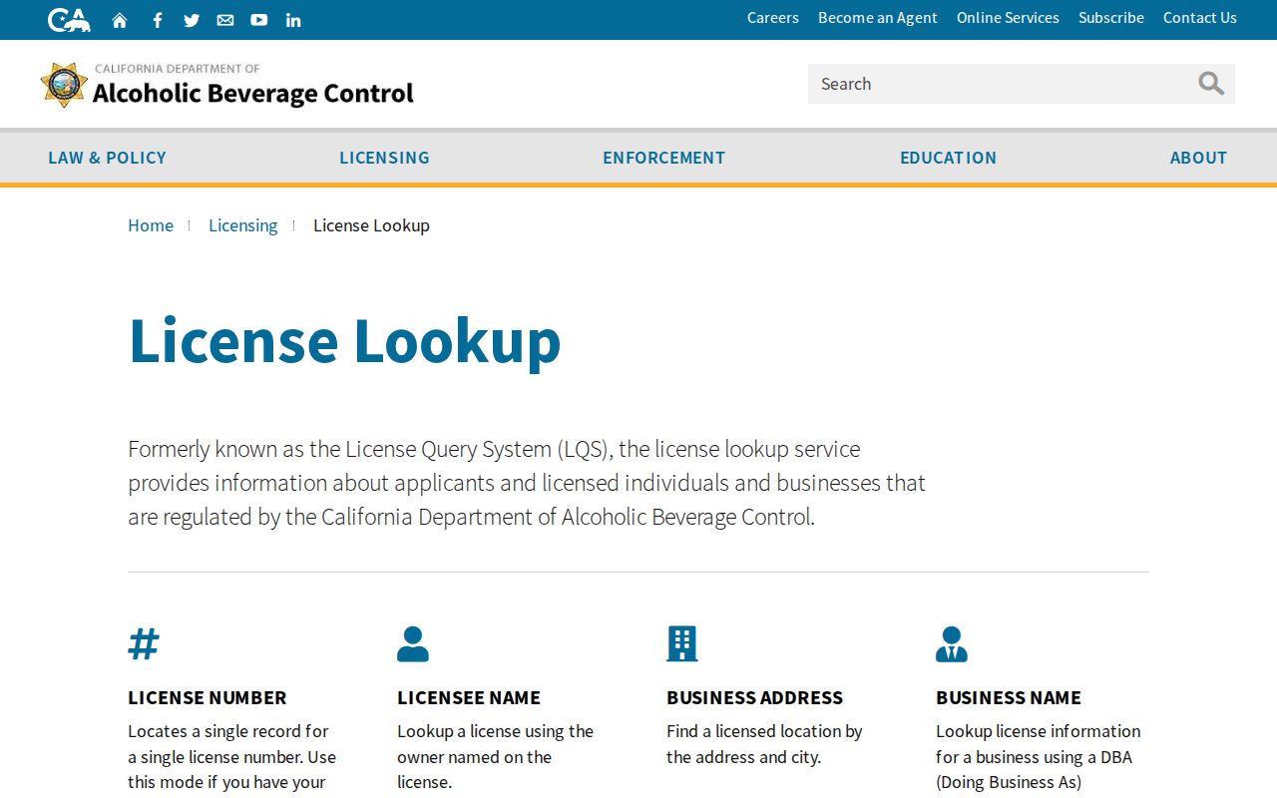Select the Licensee Name heading

click(469, 697)
